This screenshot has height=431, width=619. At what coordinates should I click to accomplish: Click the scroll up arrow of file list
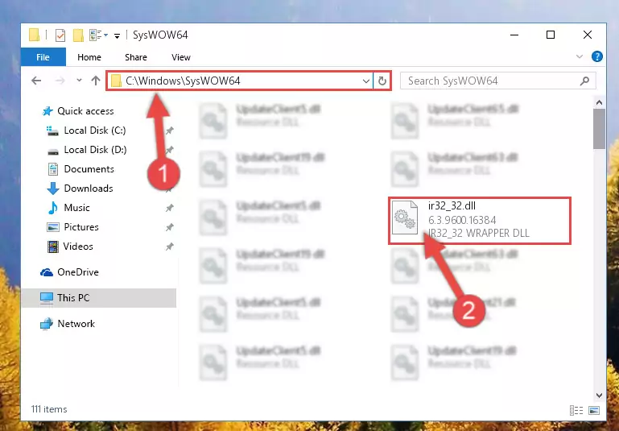coord(599,102)
